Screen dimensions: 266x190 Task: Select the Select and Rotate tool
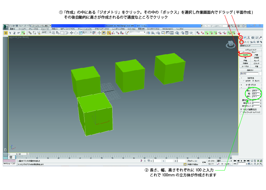click(x=75, y=33)
